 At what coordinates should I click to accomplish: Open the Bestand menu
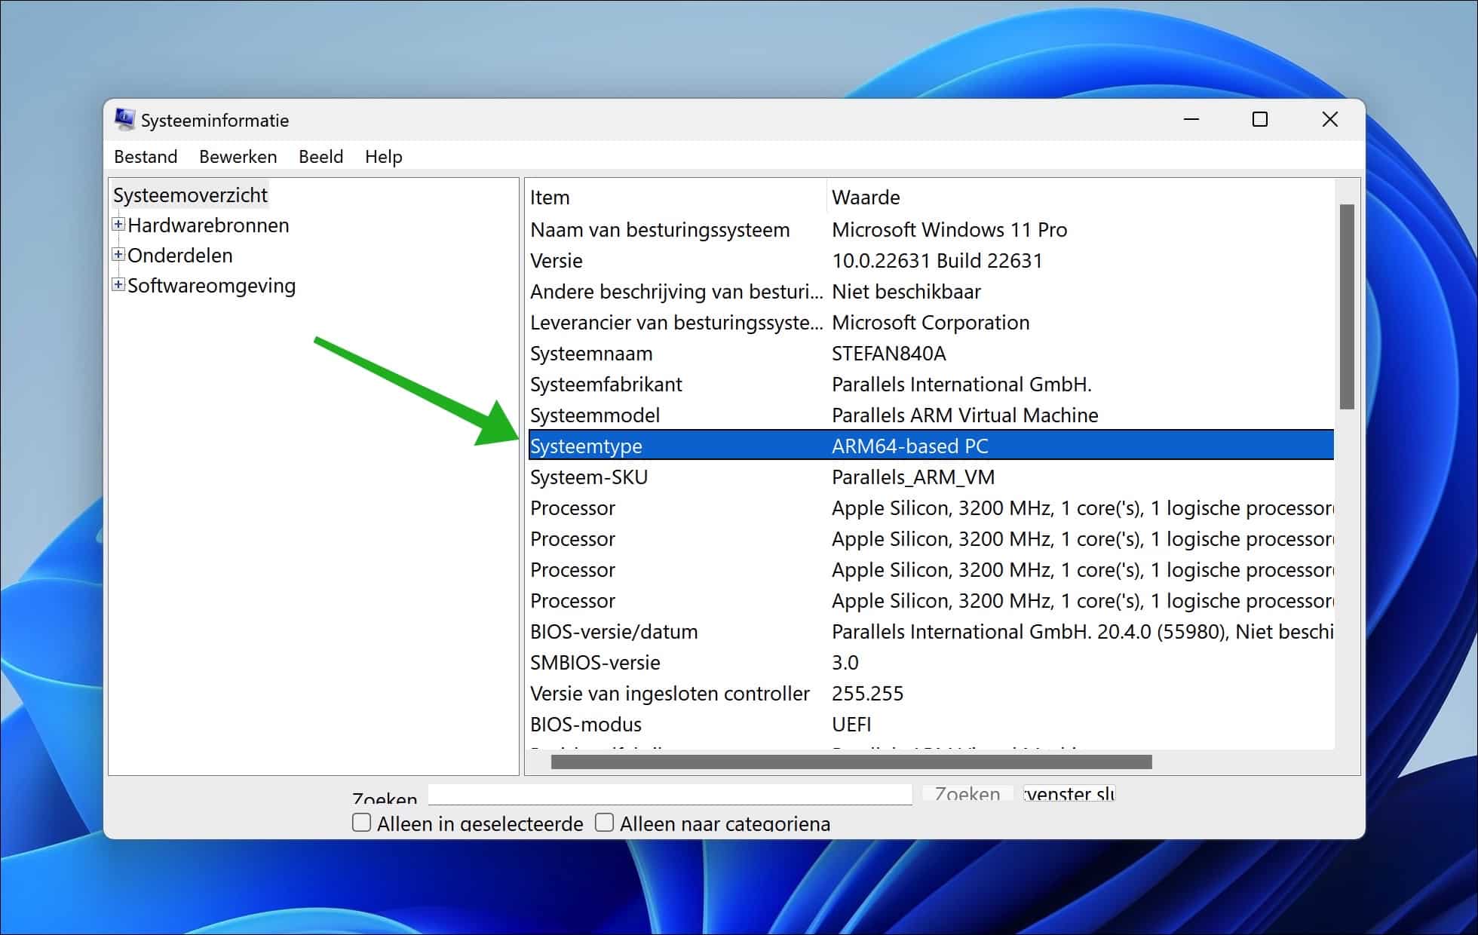point(146,157)
